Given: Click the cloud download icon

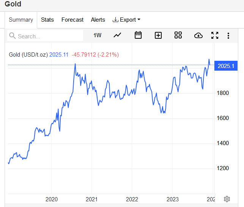Looking at the screenshot, I should 198,35.
